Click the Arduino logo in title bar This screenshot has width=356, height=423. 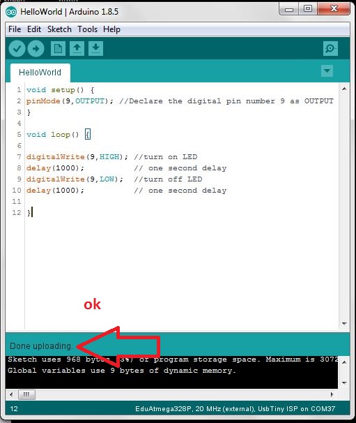coord(11,12)
